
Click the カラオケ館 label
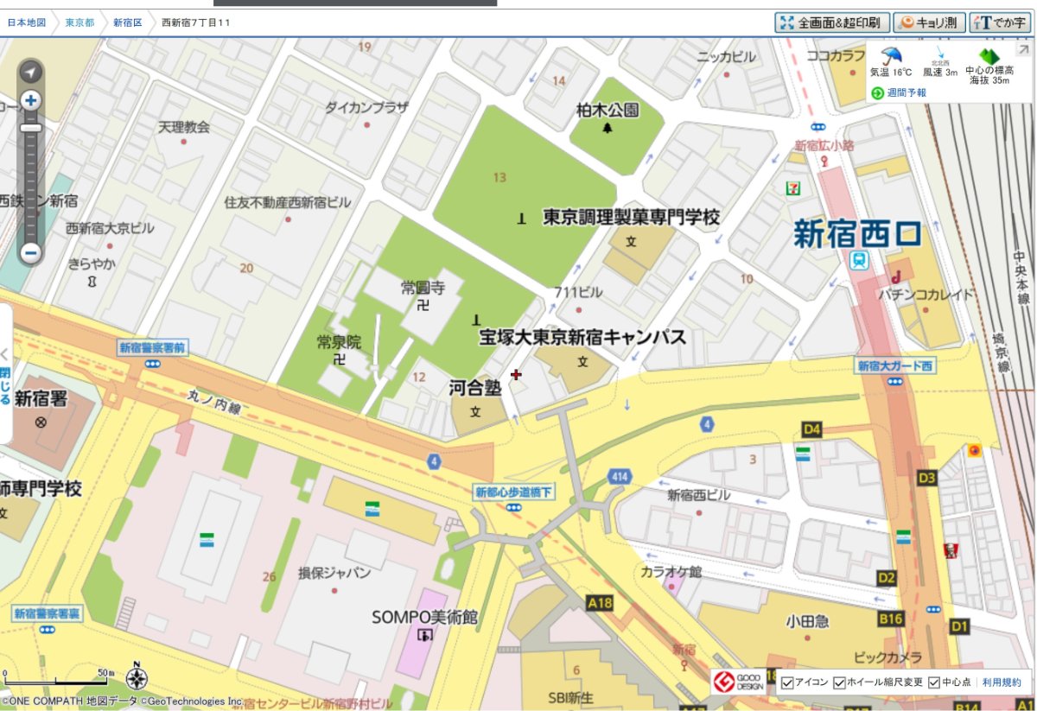(671, 572)
